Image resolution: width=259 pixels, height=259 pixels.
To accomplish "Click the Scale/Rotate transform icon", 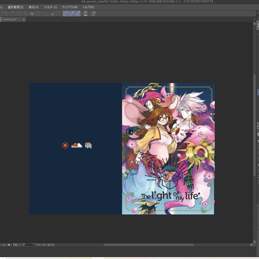I will click(x=38, y=14).
